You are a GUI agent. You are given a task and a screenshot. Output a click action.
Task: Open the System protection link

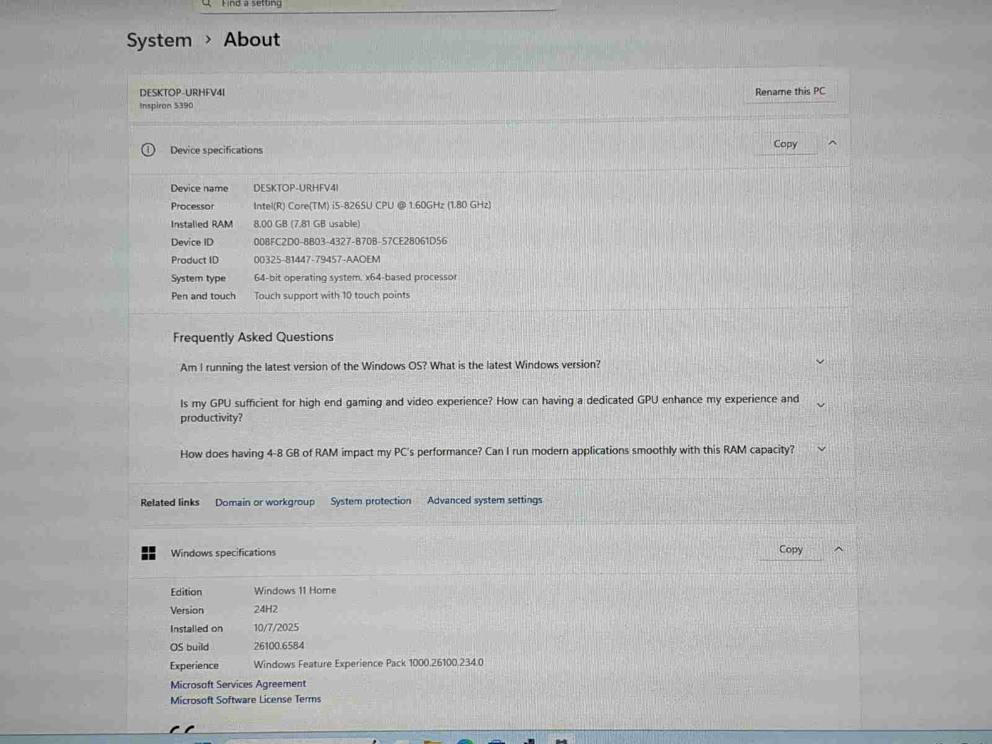click(370, 501)
